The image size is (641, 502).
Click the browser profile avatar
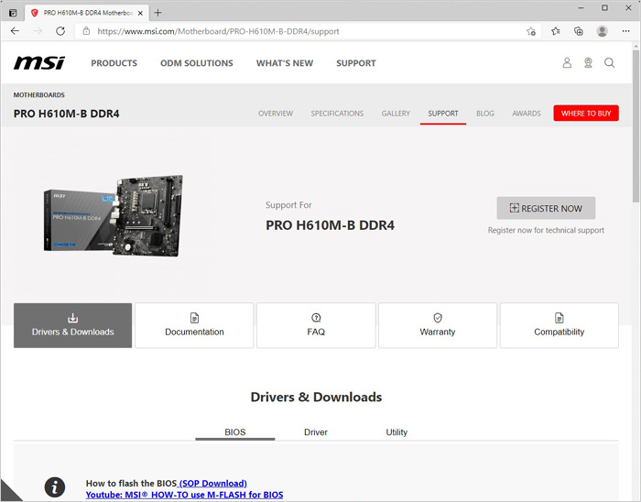pyautogui.click(x=602, y=31)
